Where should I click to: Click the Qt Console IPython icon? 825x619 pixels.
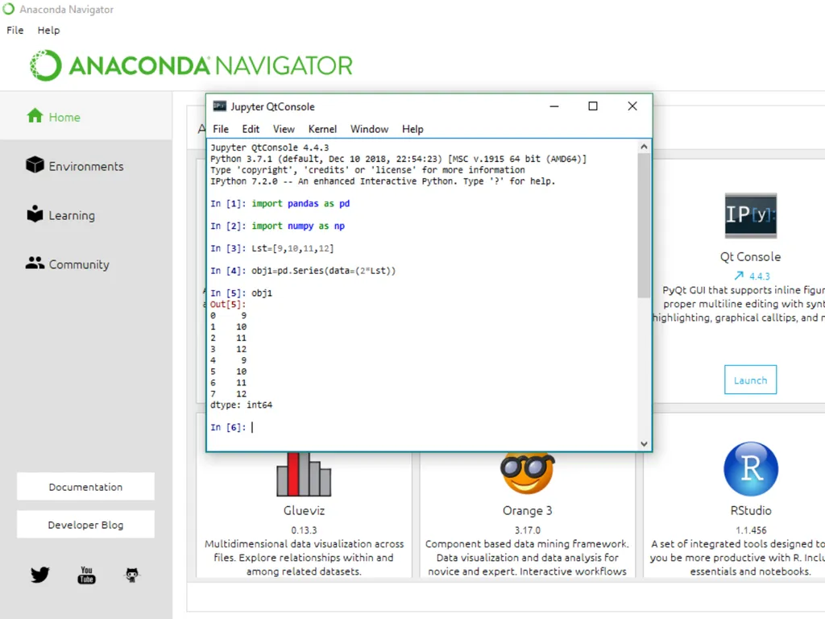(750, 215)
